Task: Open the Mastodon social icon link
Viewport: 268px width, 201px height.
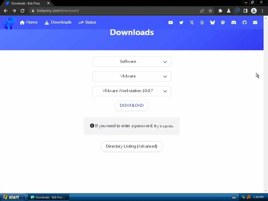Action: click(x=223, y=23)
